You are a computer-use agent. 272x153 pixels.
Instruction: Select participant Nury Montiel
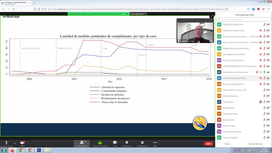[x=244, y=84]
